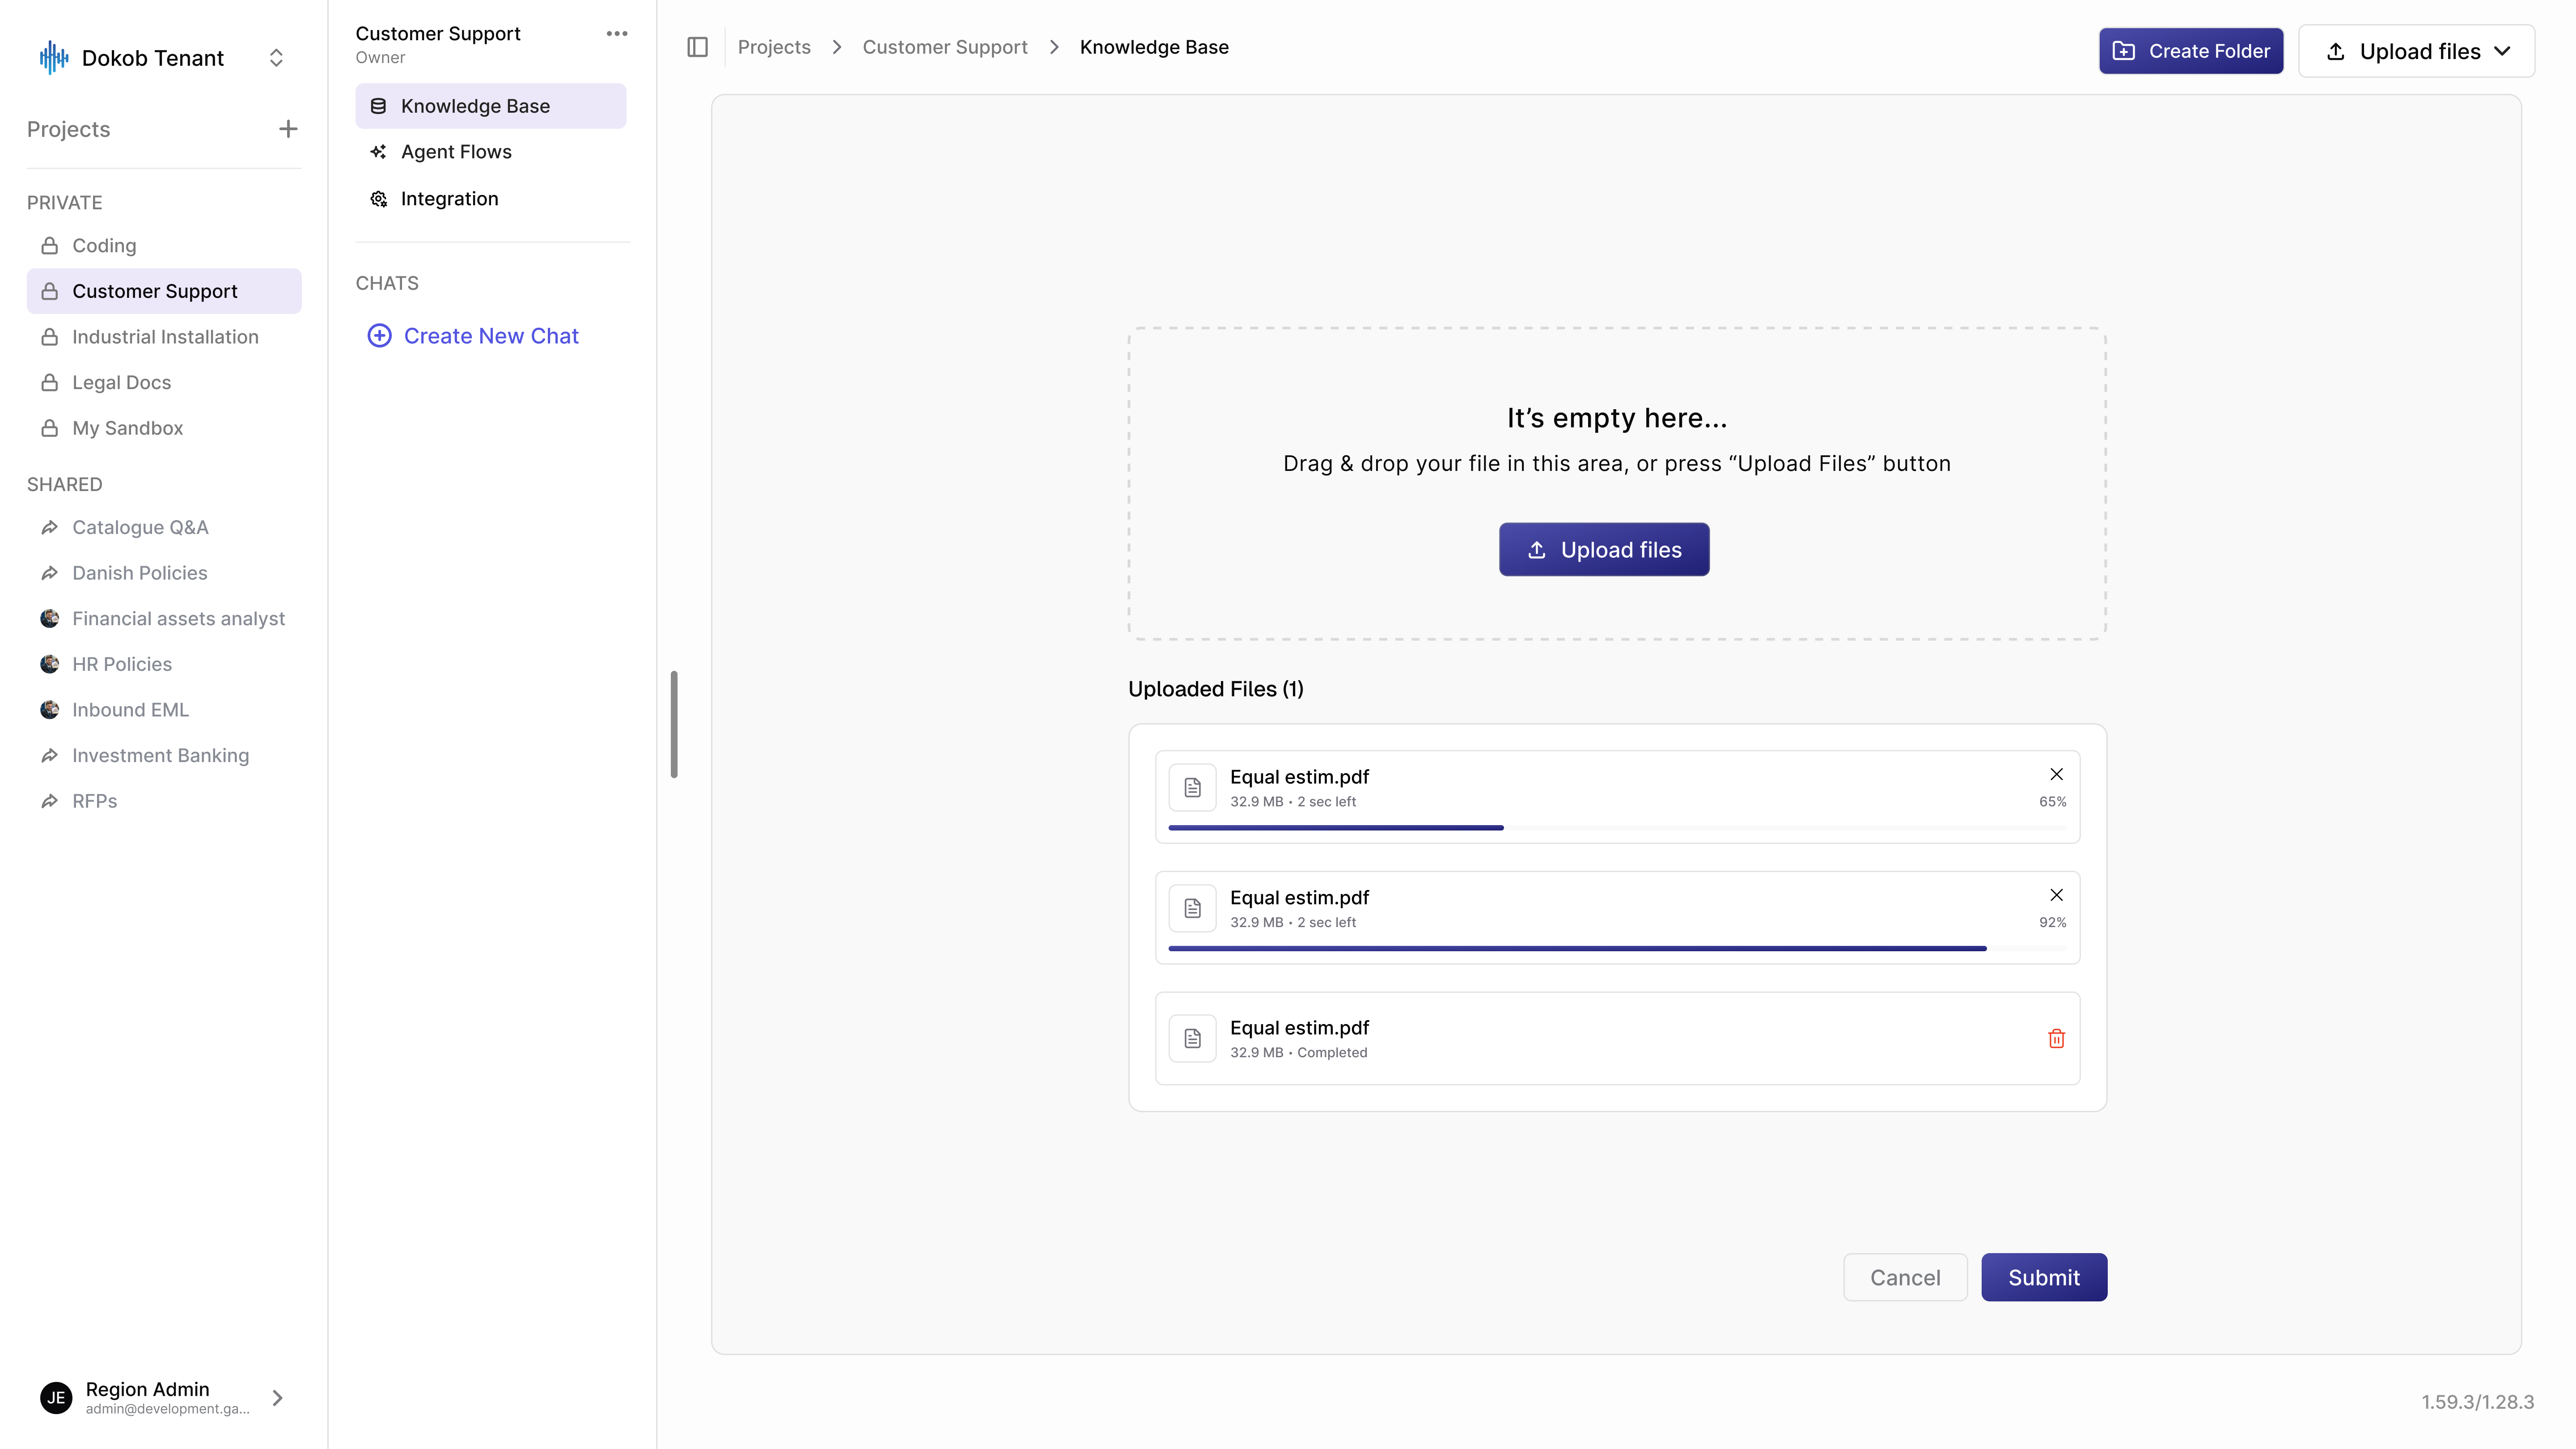Click the "It's empty here..." heading
This screenshot has width=2576, height=1449.
(1617, 418)
